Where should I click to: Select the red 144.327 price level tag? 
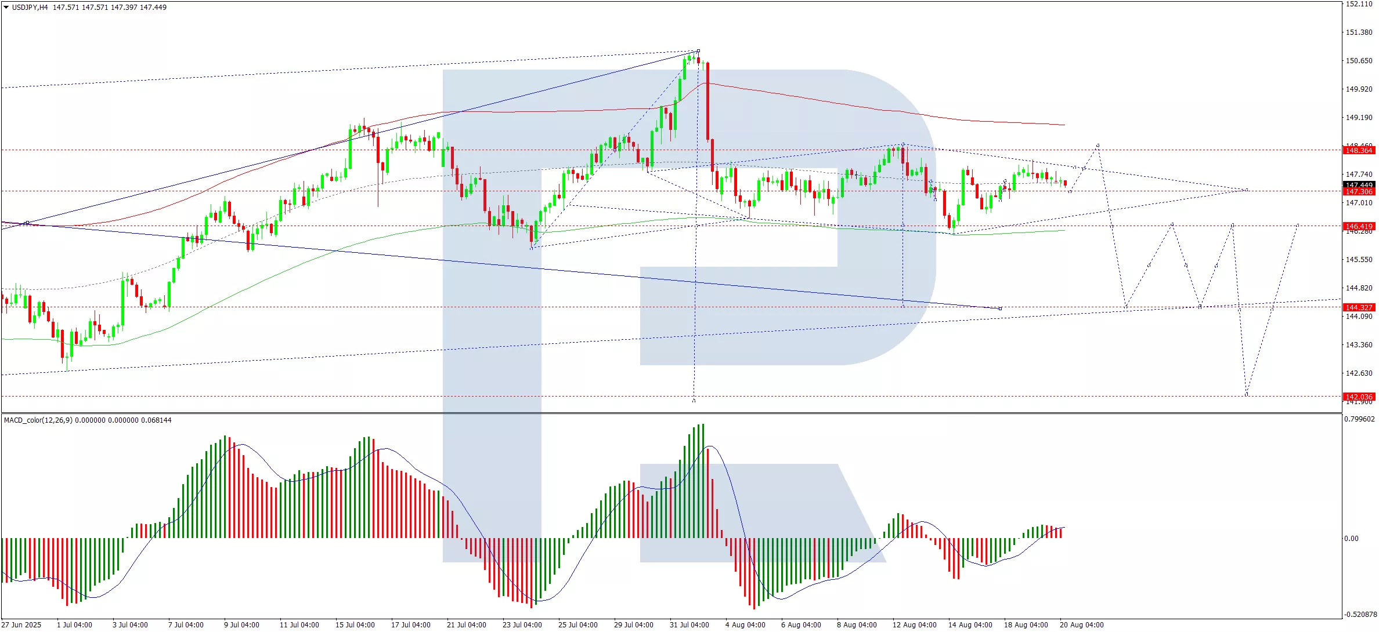click(1359, 308)
